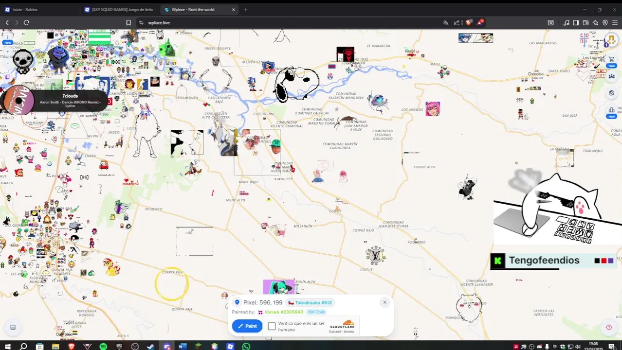Open Spotify from the taskbar
The width and height of the screenshot is (622, 350).
coord(103,346)
